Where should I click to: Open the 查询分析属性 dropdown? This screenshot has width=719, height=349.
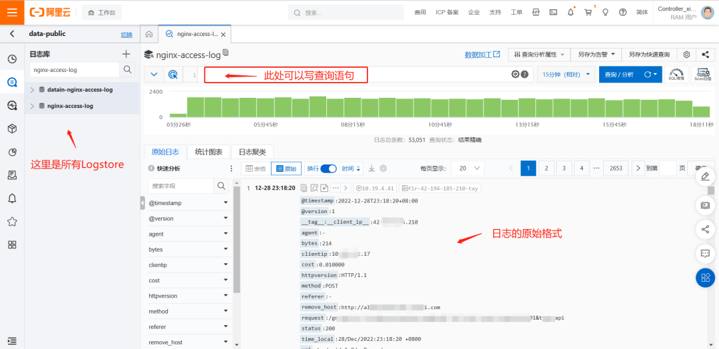coord(539,55)
